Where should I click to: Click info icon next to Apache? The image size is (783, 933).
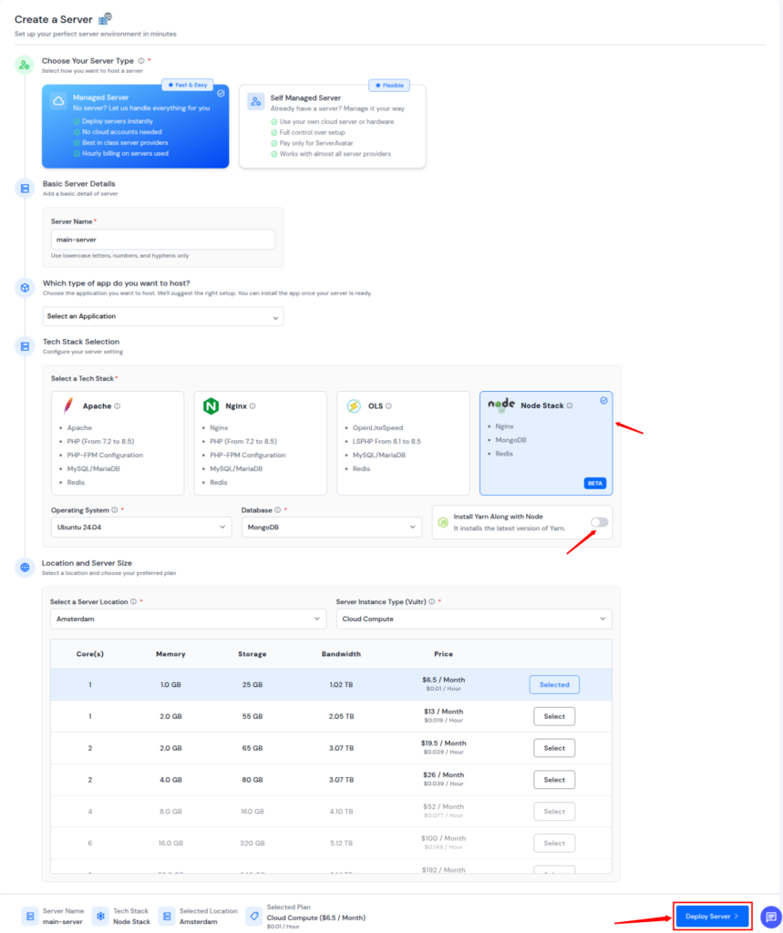118,406
